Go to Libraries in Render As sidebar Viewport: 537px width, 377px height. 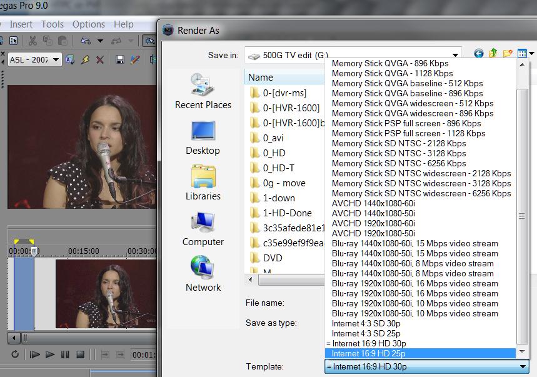pyautogui.click(x=203, y=183)
